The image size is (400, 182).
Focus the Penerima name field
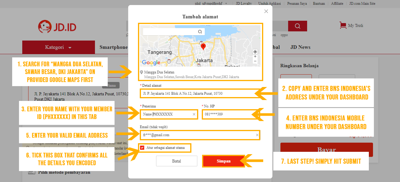(x=169, y=114)
